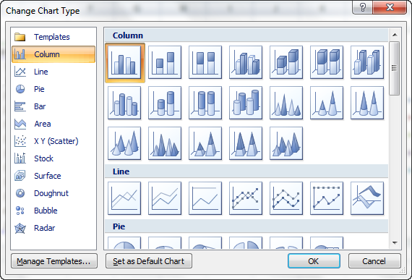
Task: Open the Templates category
Action: (x=53, y=37)
